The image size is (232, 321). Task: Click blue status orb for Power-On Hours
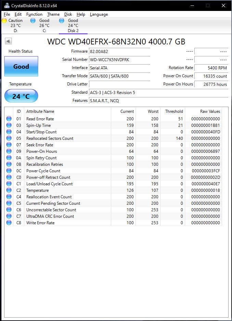[x=9, y=151]
